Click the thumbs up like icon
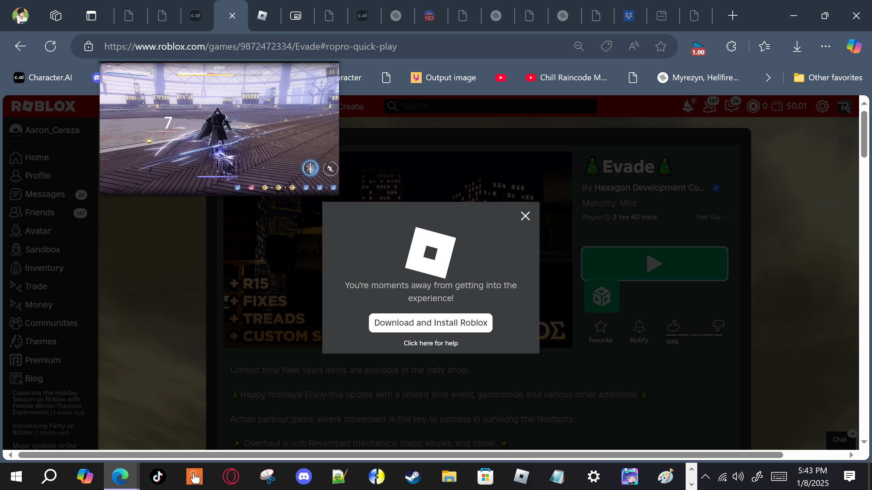This screenshot has width=872, height=490. pos(673,326)
